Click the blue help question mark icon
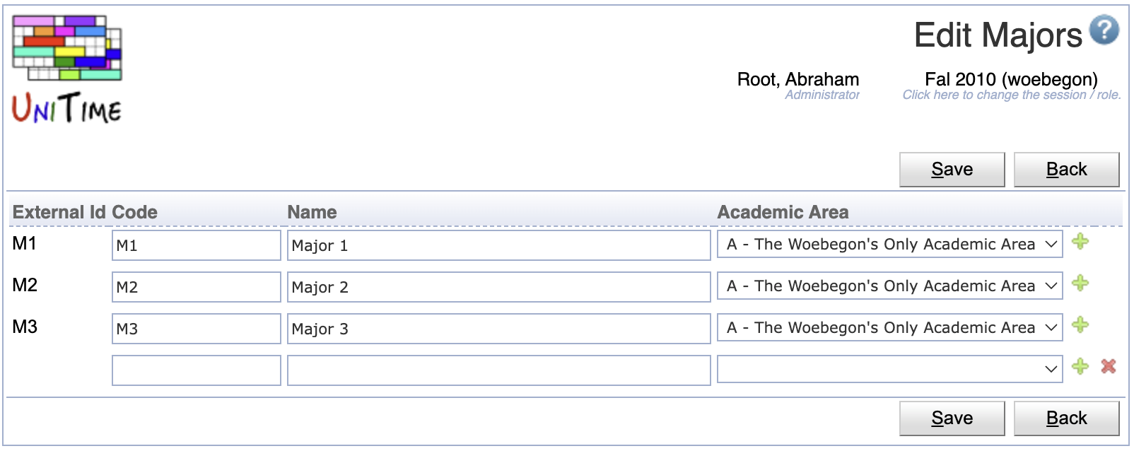Image resolution: width=1134 pixels, height=451 pixels. (1104, 30)
